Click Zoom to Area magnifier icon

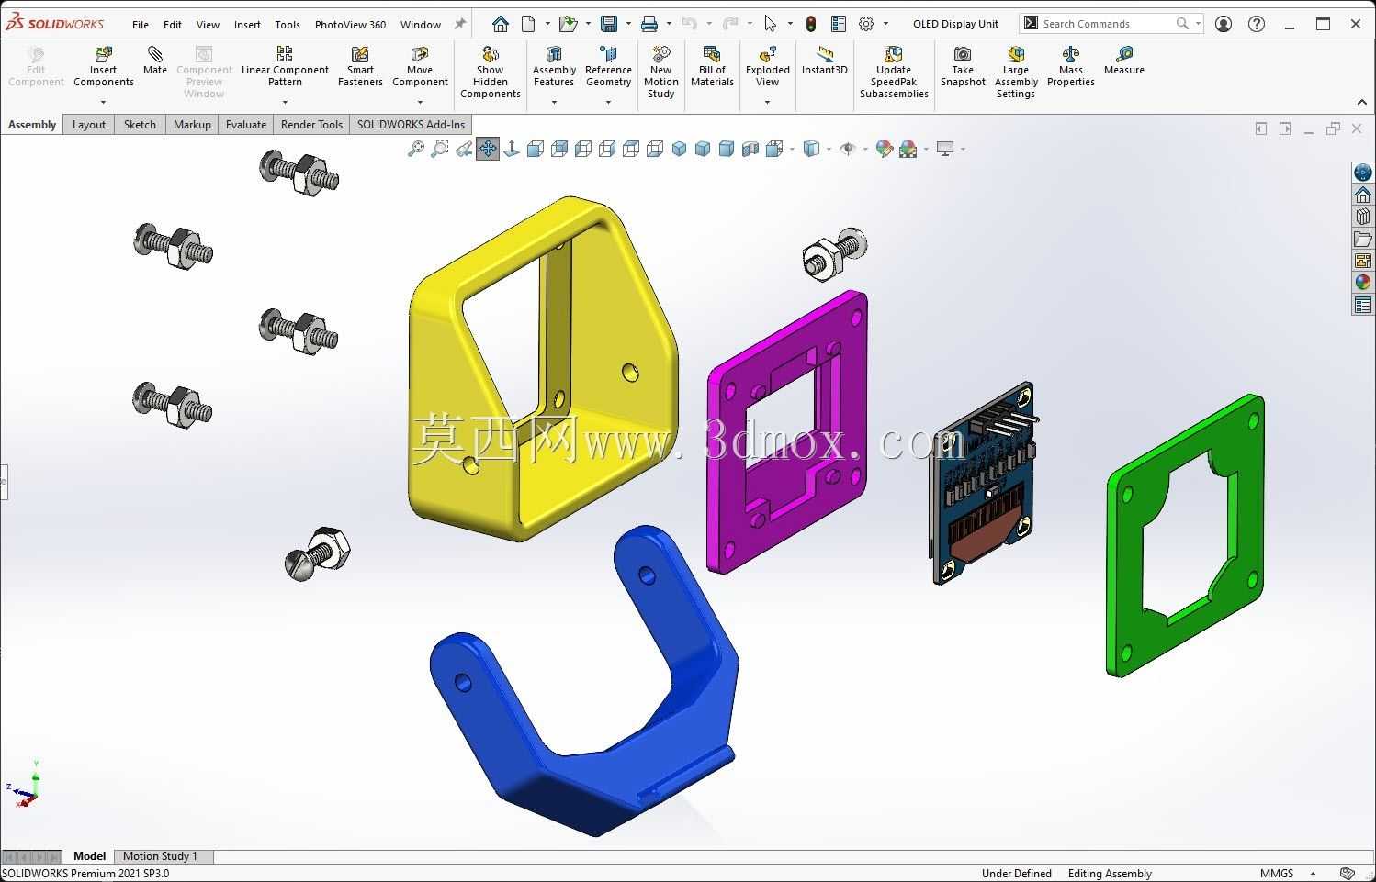point(440,149)
